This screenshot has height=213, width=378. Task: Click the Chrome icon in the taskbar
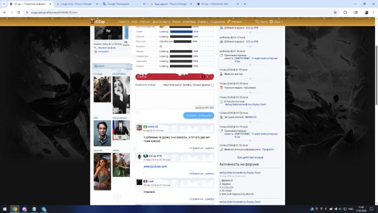click(x=15, y=209)
